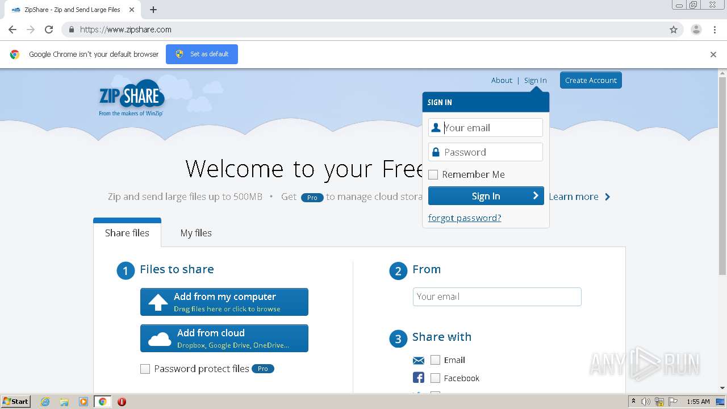Viewport: 727px width, 409px height.
Task: Click Set as default button
Action: tap(202, 55)
